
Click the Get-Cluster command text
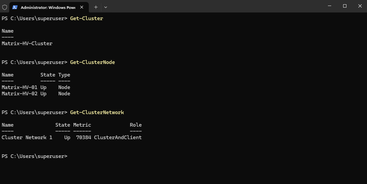(x=86, y=18)
